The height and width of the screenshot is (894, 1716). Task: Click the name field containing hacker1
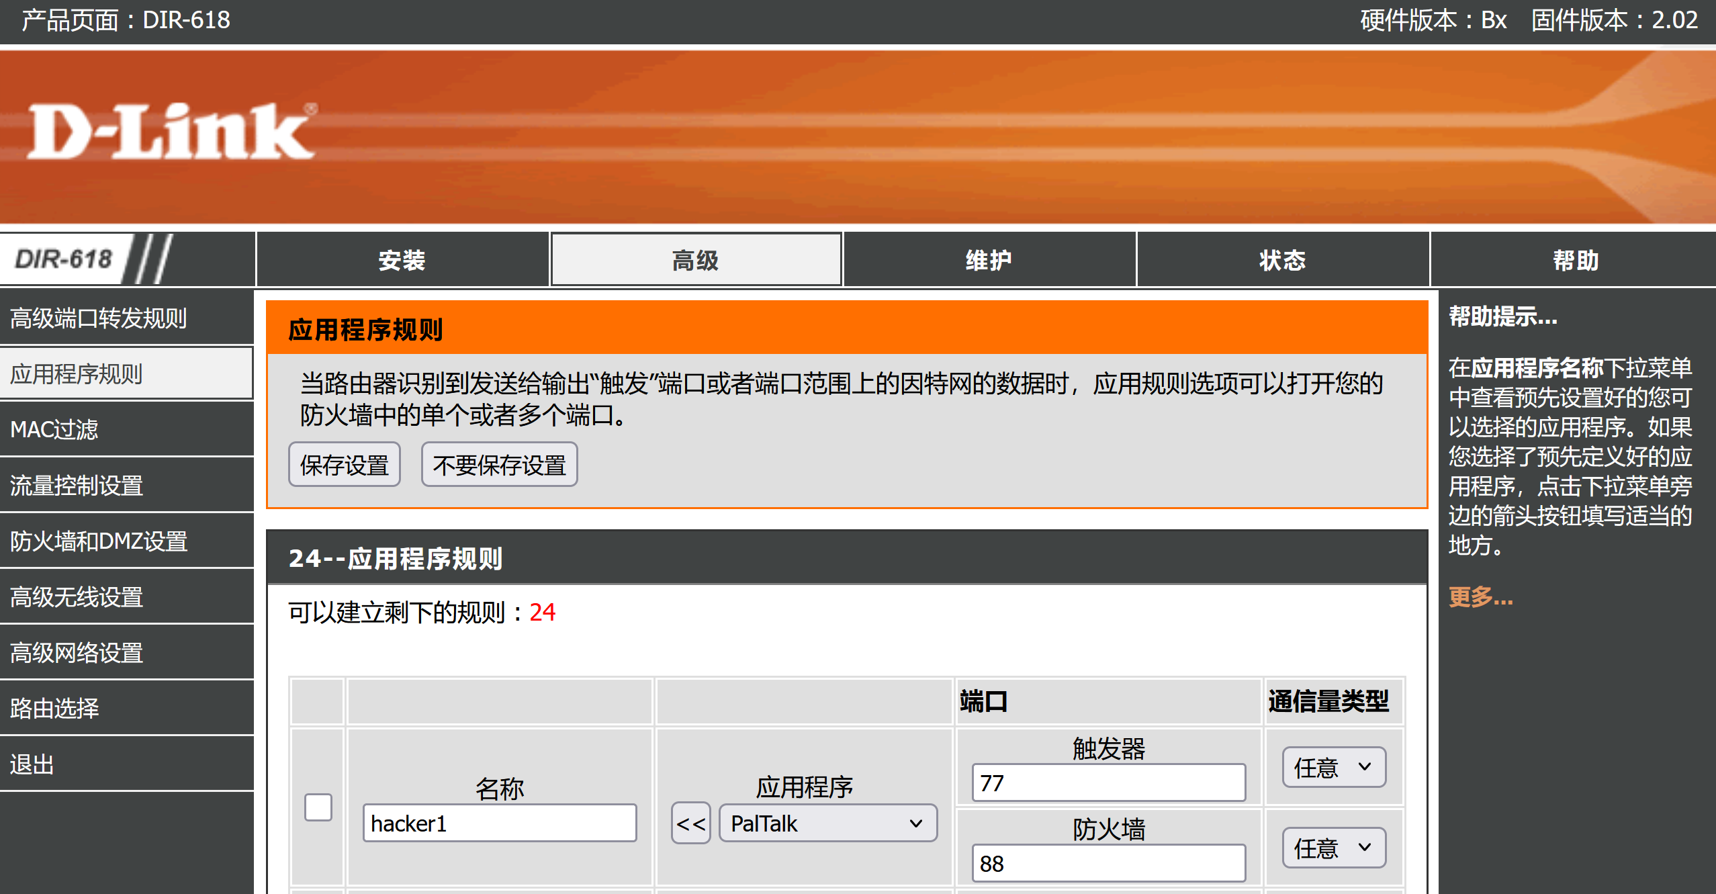point(499,823)
